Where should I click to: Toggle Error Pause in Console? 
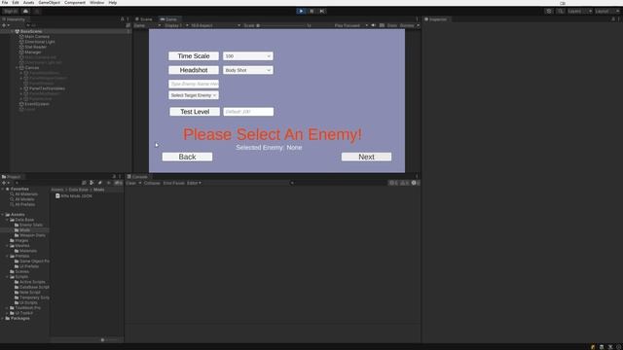pyautogui.click(x=173, y=183)
